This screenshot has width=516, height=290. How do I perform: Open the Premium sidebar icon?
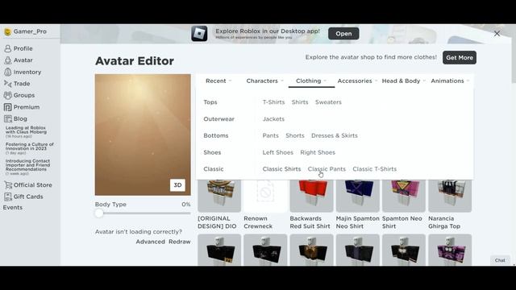(x=7, y=107)
